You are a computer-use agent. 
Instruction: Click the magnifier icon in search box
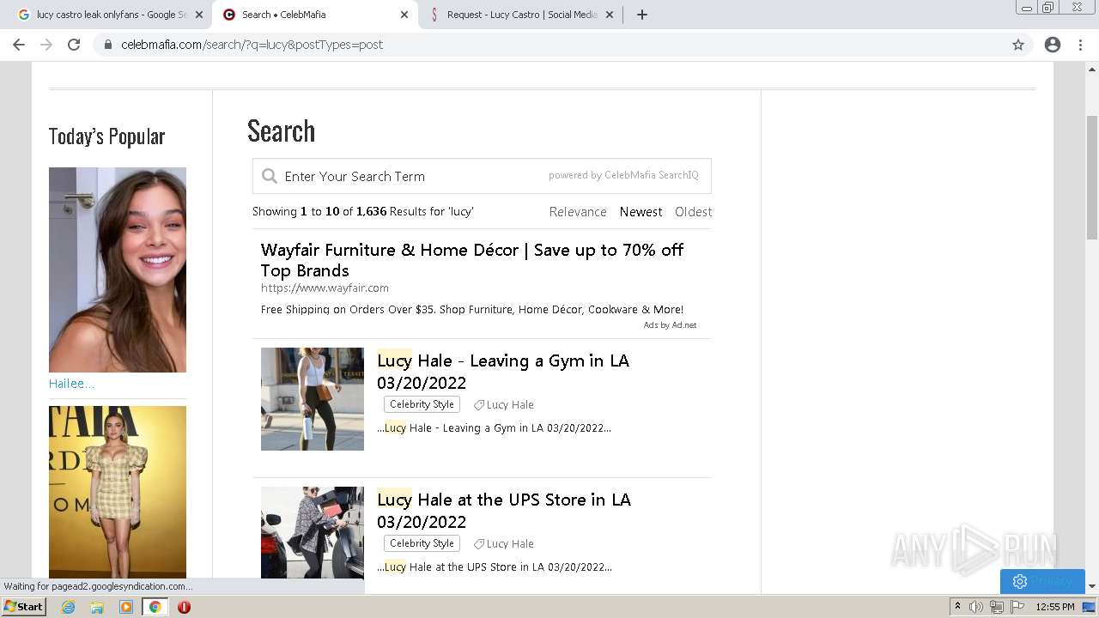click(269, 176)
